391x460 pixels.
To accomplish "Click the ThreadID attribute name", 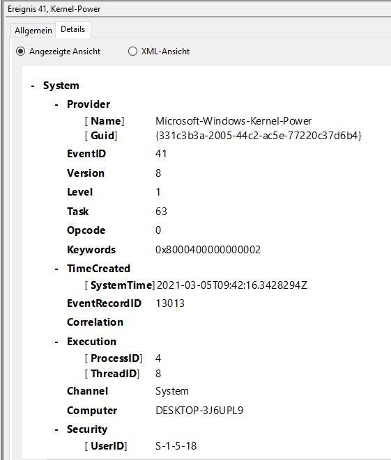I will click(x=114, y=374).
